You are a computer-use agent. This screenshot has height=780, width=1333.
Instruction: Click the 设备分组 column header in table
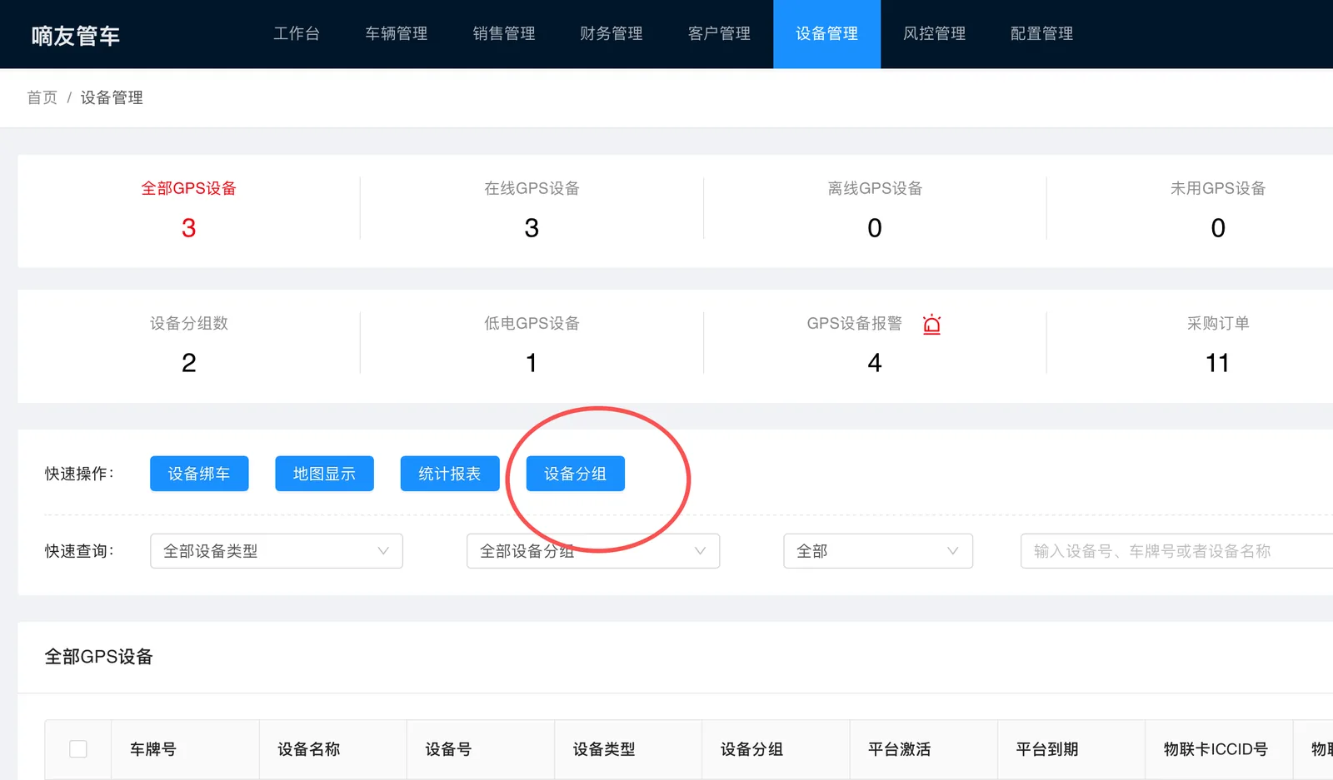[776, 749]
